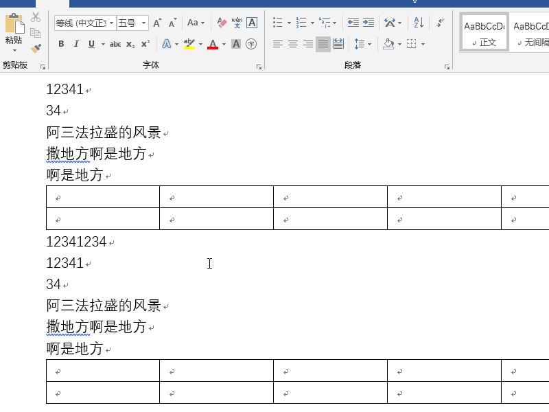Select the 无间隔 style thumbnail
This screenshot has height=412, width=549.
click(x=529, y=32)
